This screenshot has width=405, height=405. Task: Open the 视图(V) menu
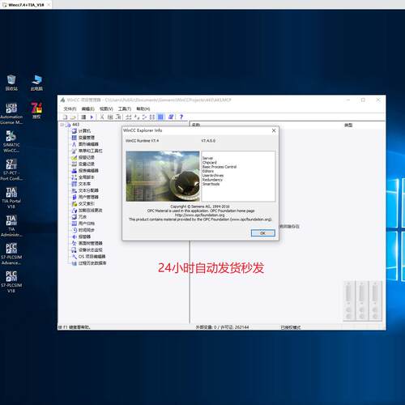point(106,109)
